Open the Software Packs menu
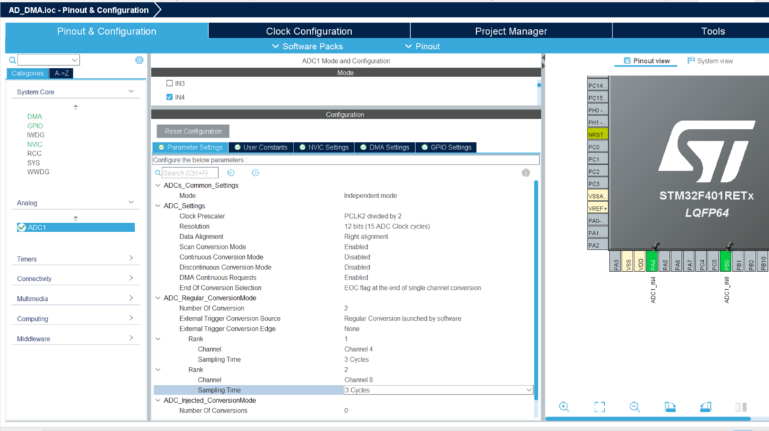The image size is (769, 431). (x=308, y=46)
